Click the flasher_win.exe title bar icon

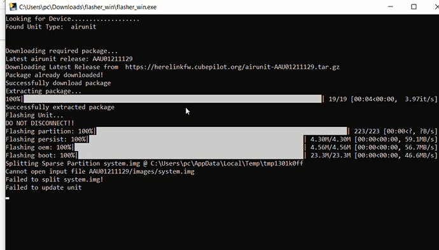13,7
